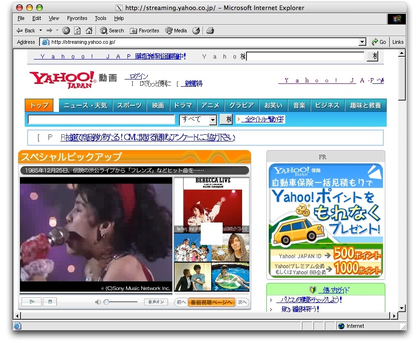
Task: Click the Go button
Action: tap(379, 42)
